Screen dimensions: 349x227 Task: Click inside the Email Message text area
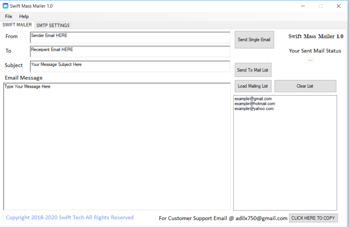[117, 147]
